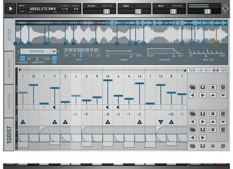The image size is (233, 169).
Task: Shift the pitch row left with the arrow
Action: [192, 122]
